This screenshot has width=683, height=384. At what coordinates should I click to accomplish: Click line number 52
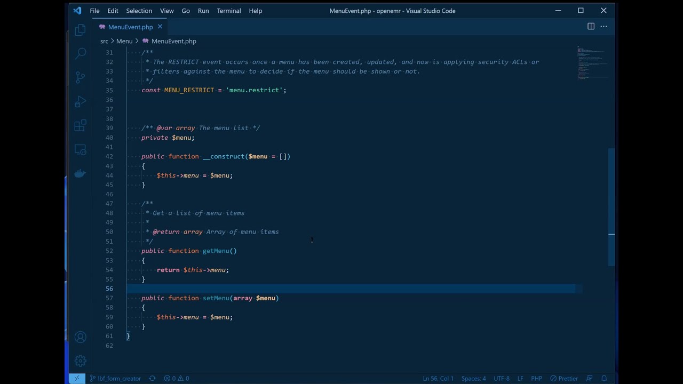(109, 251)
